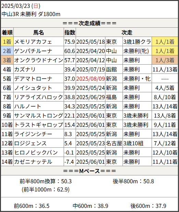Click the 次走成績 section header
Screen dimensions: 179x212
point(89,23)
